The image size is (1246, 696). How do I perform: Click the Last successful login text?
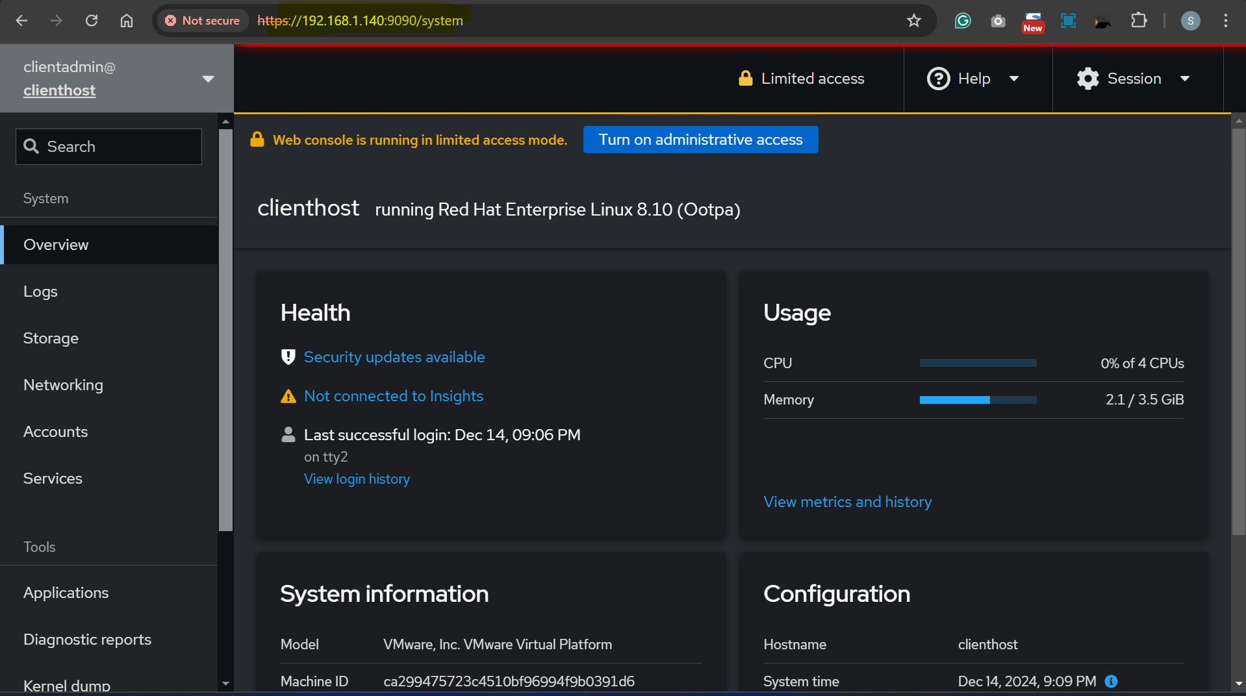coord(442,435)
